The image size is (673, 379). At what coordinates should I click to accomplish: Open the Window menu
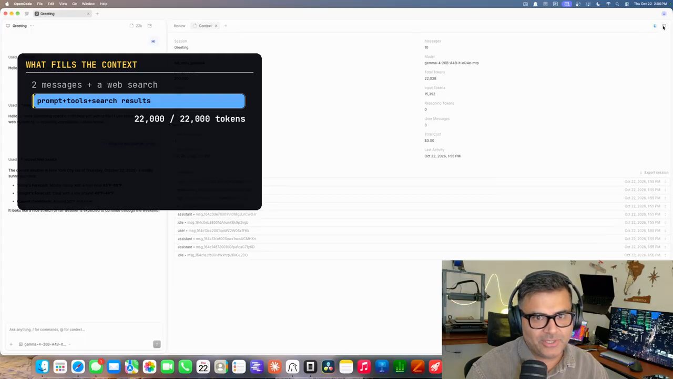(88, 4)
